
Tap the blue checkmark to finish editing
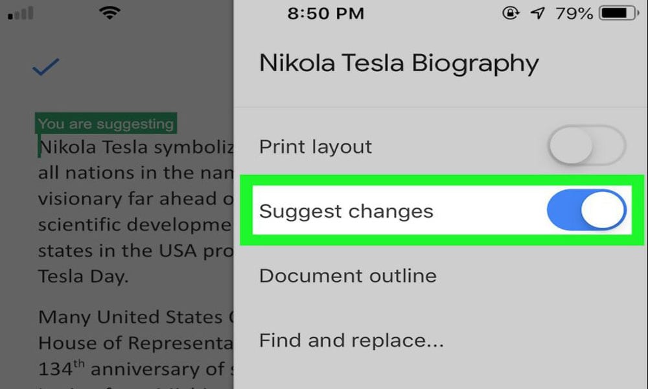click(46, 67)
